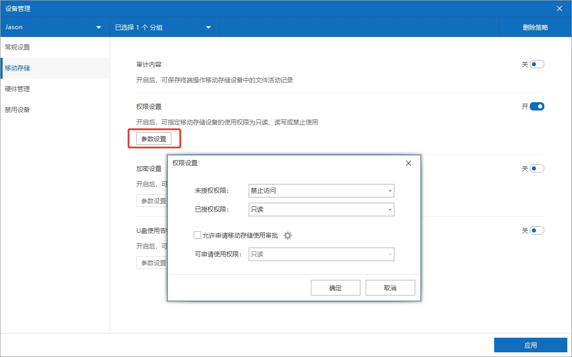
Task: Expand the 已授权权限 dropdown
Action: coord(321,210)
